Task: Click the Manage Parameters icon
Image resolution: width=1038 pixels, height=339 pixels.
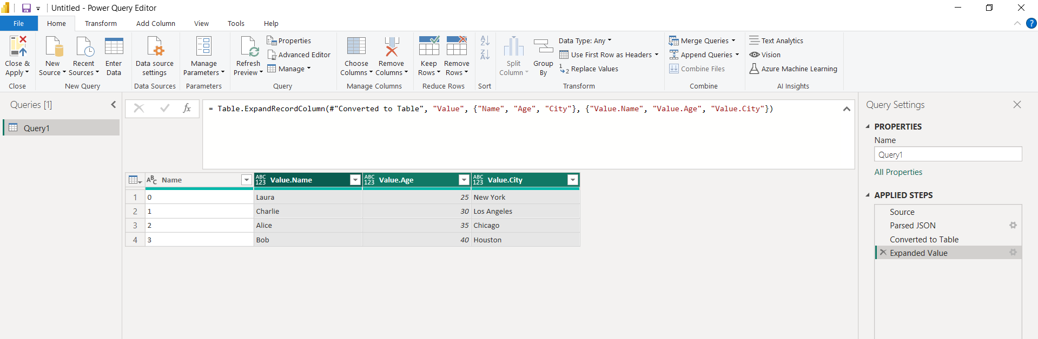Action: click(x=204, y=46)
